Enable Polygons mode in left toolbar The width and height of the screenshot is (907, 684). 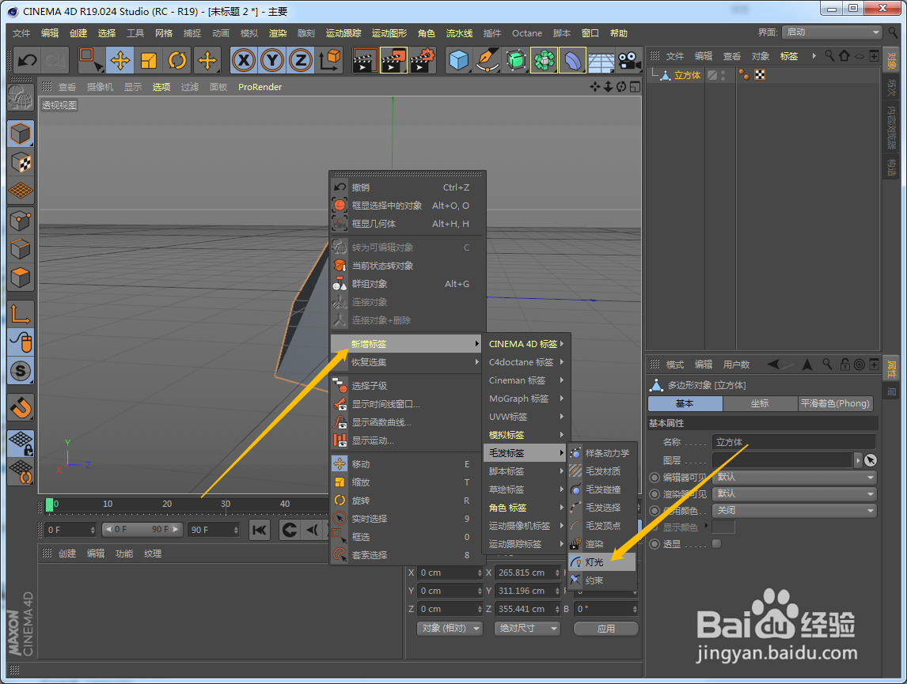(21, 278)
